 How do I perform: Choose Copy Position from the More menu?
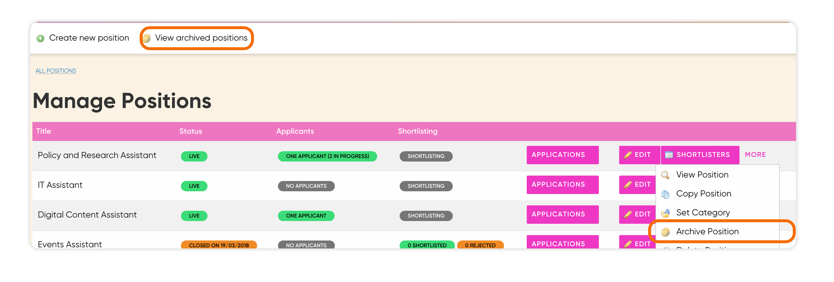pos(717,194)
